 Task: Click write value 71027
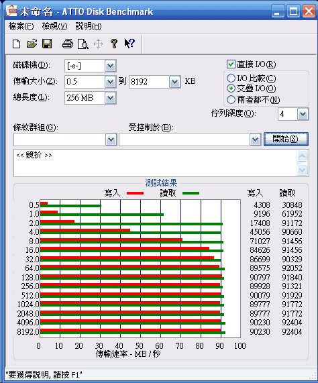(260, 241)
